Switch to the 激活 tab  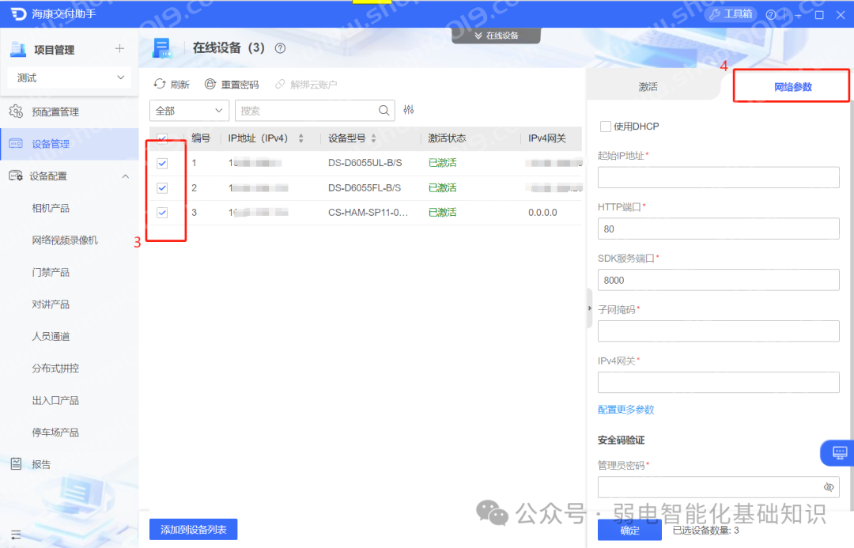pyautogui.click(x=648, y=87)
